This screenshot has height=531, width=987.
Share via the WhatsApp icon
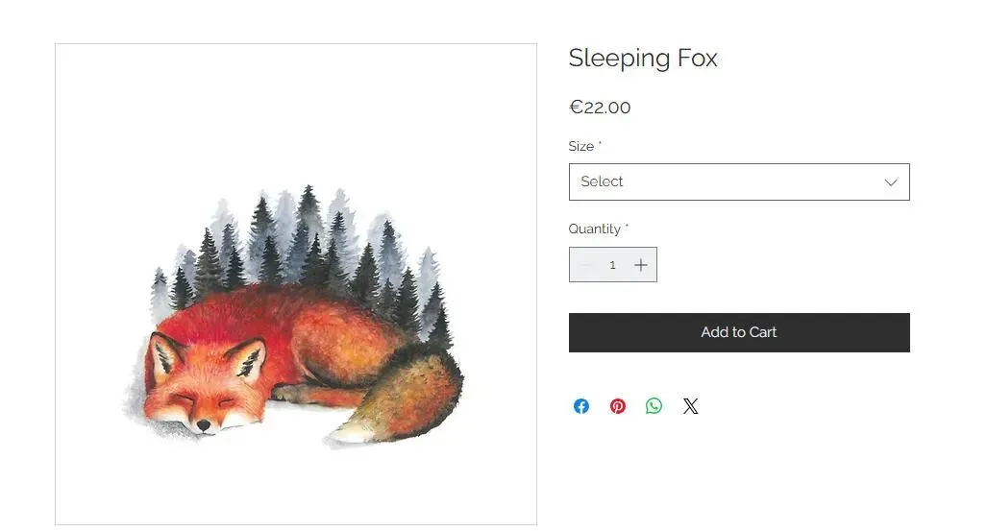pyautogui.click(x=654, y=406)
